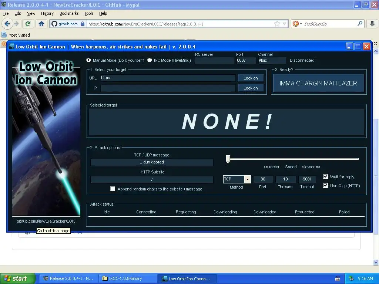Screen dimensions: 379x284
Task: Click the LOIC window title bar icon
Action: pyautogui.click(x=11, y=47)
